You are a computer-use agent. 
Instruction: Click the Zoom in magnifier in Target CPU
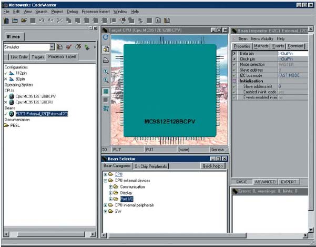click(106, 72)
